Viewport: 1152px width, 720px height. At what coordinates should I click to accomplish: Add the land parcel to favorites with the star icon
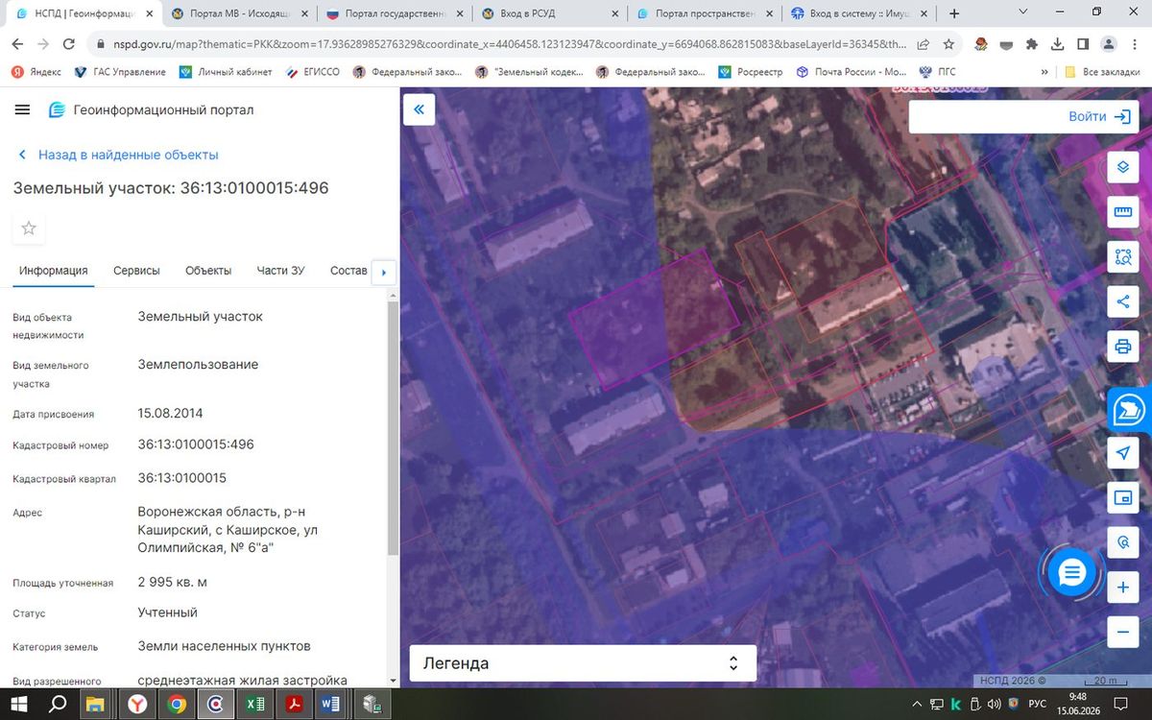[x=29, y=228]
